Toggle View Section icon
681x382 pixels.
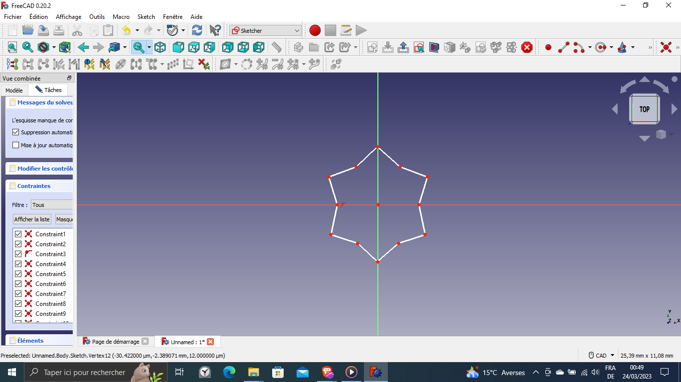pyautogui.click(x=434, y=47)
